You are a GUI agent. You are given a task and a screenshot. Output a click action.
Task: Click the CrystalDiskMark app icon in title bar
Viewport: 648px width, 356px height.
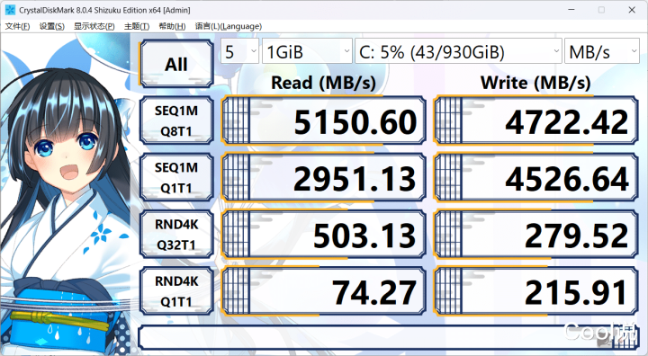[x=10, y=10]
